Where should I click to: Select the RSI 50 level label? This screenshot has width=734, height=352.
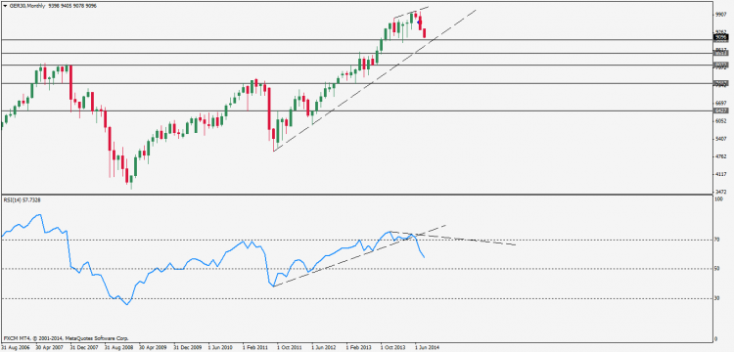716,269
